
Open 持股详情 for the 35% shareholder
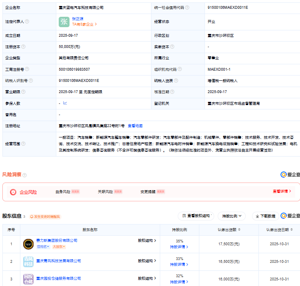179,247
